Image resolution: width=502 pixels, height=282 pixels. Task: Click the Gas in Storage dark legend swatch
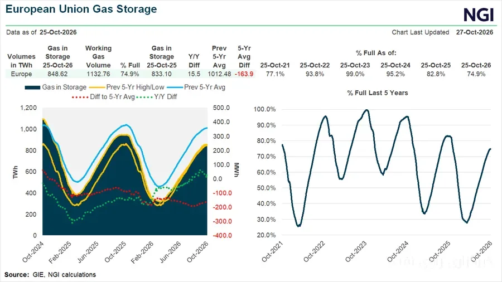tap(33, 87)
